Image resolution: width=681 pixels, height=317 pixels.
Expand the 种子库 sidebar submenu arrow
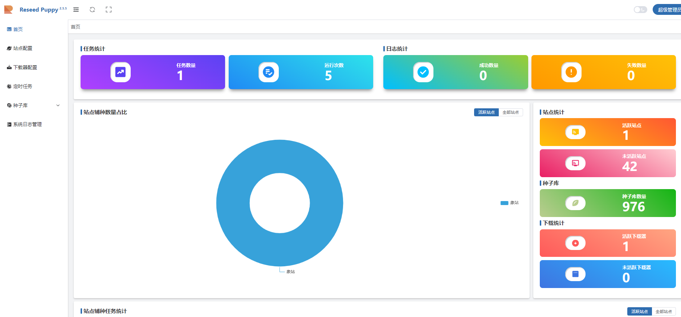[58, 105]
